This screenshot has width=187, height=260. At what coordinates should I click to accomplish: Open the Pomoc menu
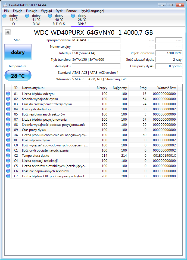click(71, 11)
